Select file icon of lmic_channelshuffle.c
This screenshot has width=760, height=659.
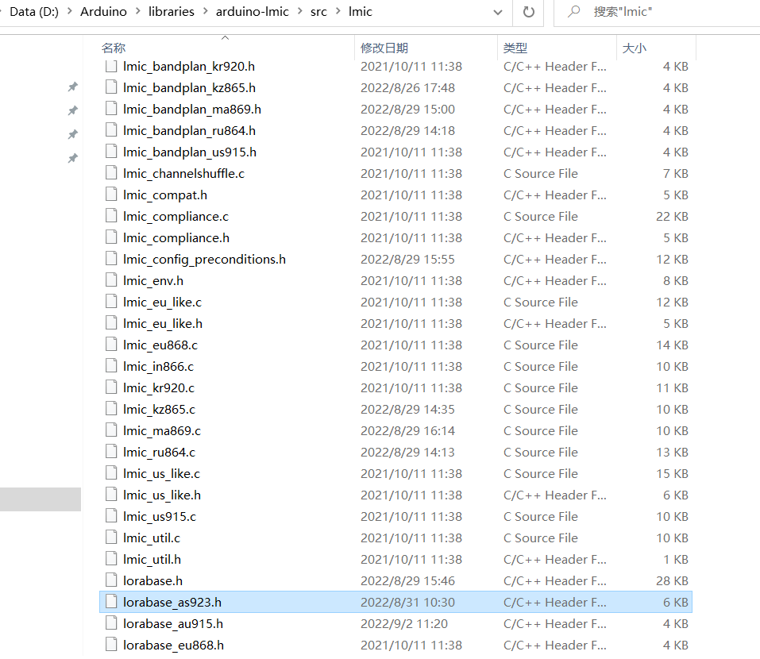[111, 173]
